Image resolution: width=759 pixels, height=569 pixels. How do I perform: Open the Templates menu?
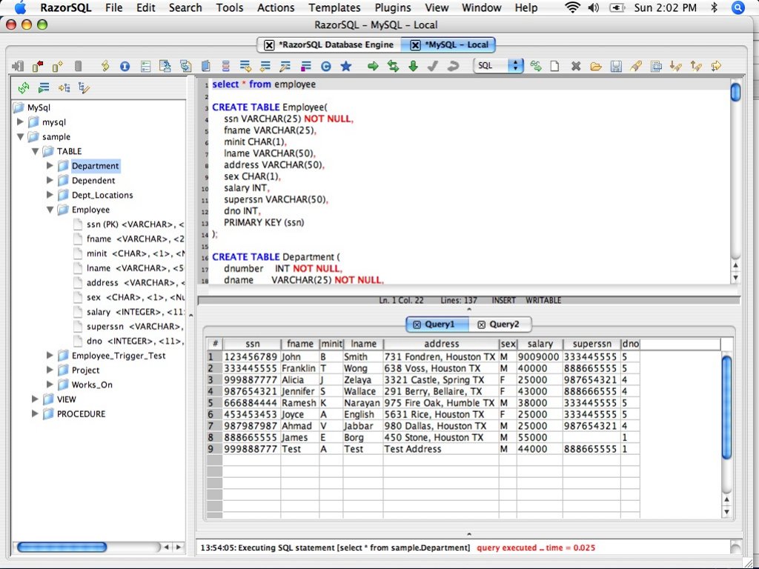pos(334,7)
